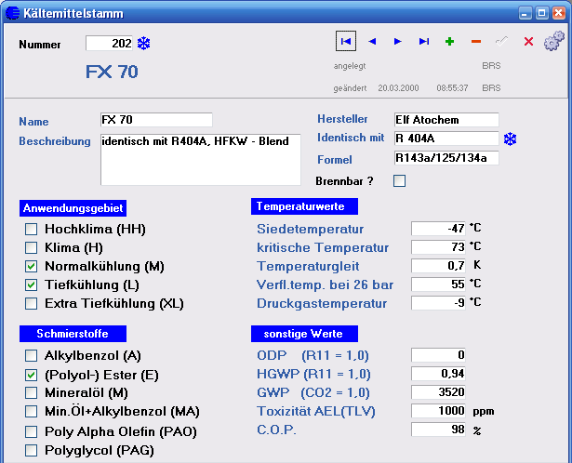
Task: Jump to the first record
Action: coord(345,42)
